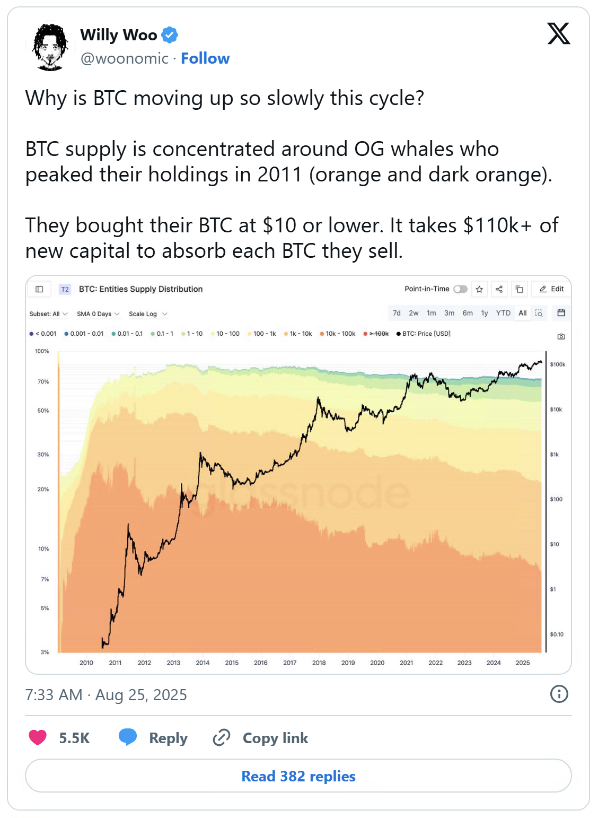Select the YTD time range tab
598x818 pixels.
[x=503, y=313]
